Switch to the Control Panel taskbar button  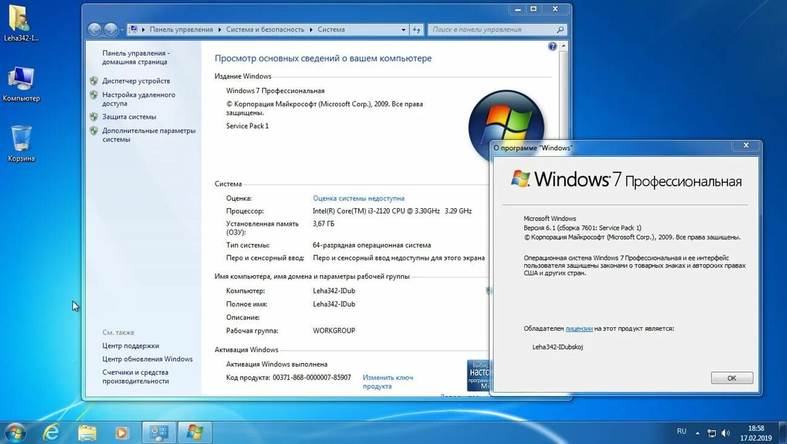159,433
